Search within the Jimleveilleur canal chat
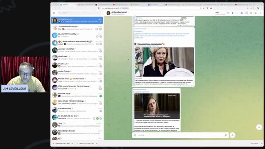The image size is (265, 149). pos(256,13)
